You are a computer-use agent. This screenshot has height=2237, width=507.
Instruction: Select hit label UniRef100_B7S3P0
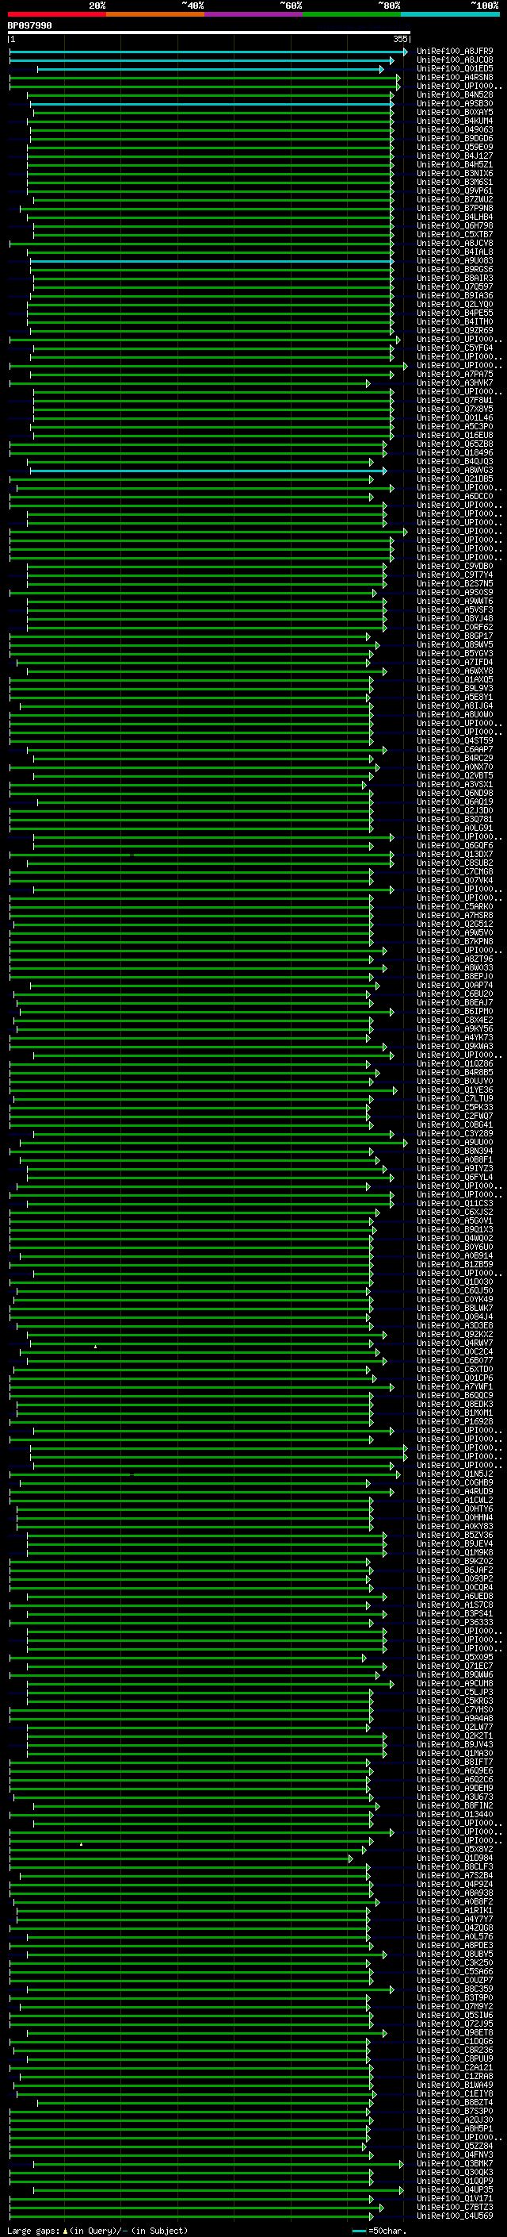click(x=455, y=2111)
